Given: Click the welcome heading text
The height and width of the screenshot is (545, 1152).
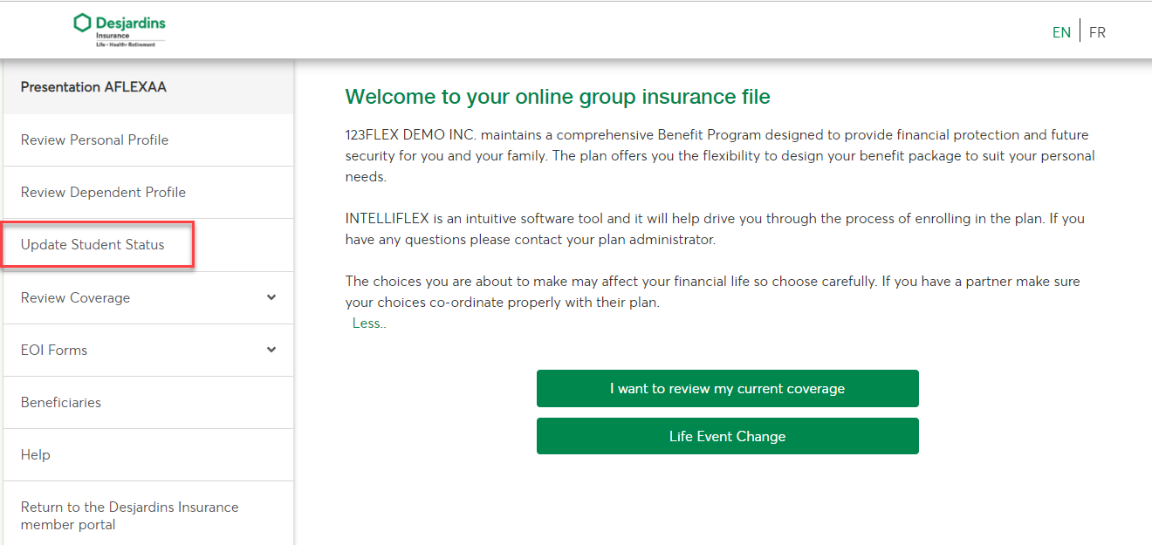Looking at the screenshot, I should click(558, 97).
